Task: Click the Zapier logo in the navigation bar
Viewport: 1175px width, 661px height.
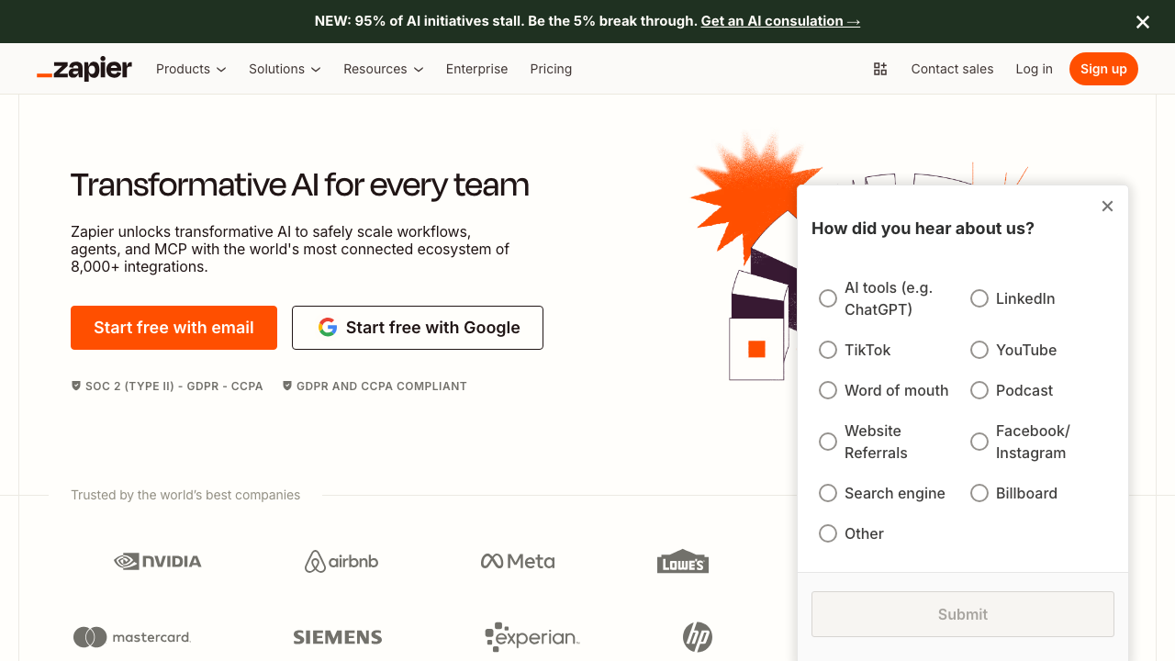Action: click(x=84, y=68)
